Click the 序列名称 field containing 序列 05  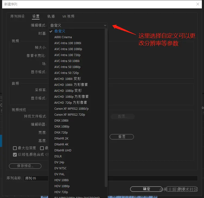point(111,178)
